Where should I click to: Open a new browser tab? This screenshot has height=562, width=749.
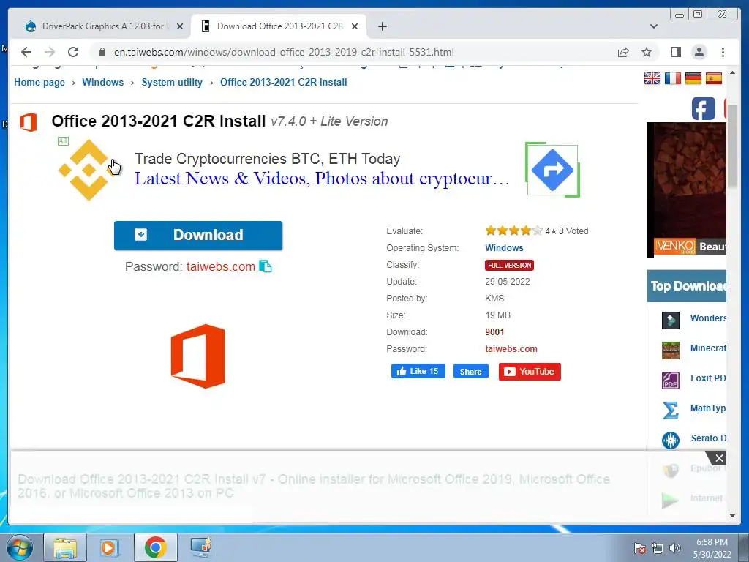(x=382, y=26)
